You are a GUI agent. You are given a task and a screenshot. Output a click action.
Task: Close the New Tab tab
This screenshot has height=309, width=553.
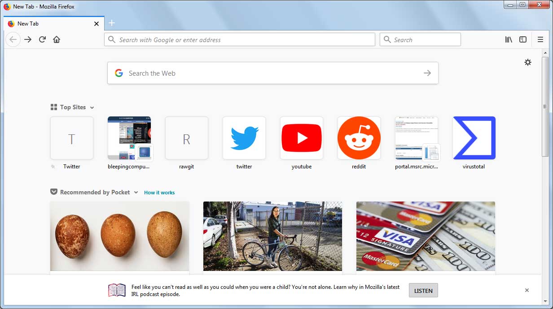96,24
